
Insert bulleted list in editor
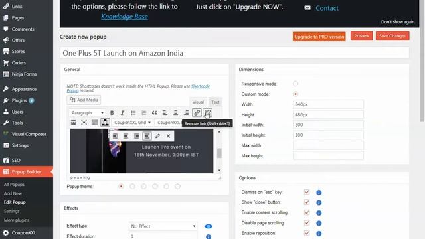tap(133, 113)
